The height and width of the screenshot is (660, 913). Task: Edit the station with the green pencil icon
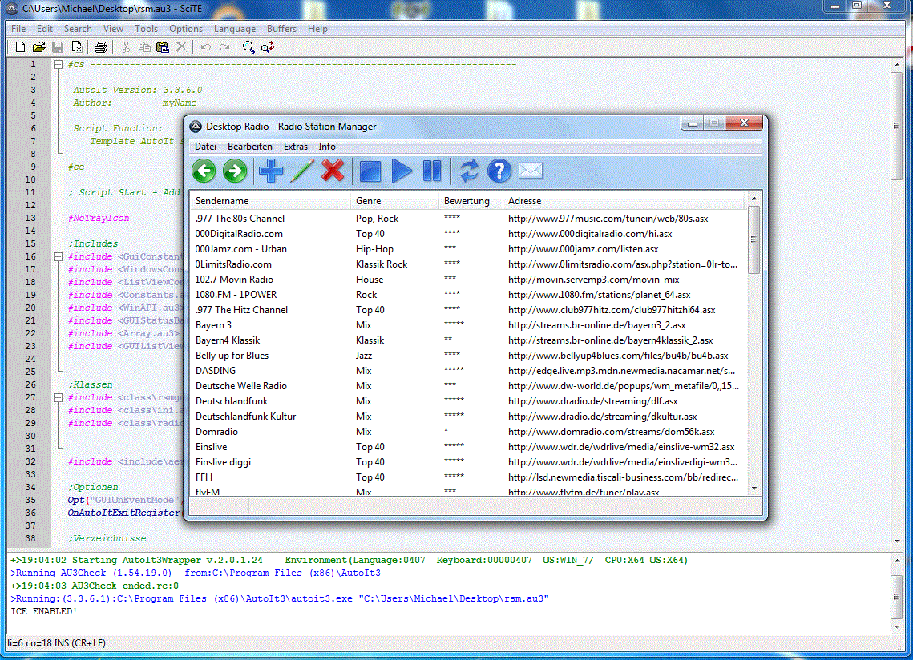tap(302, 171)
